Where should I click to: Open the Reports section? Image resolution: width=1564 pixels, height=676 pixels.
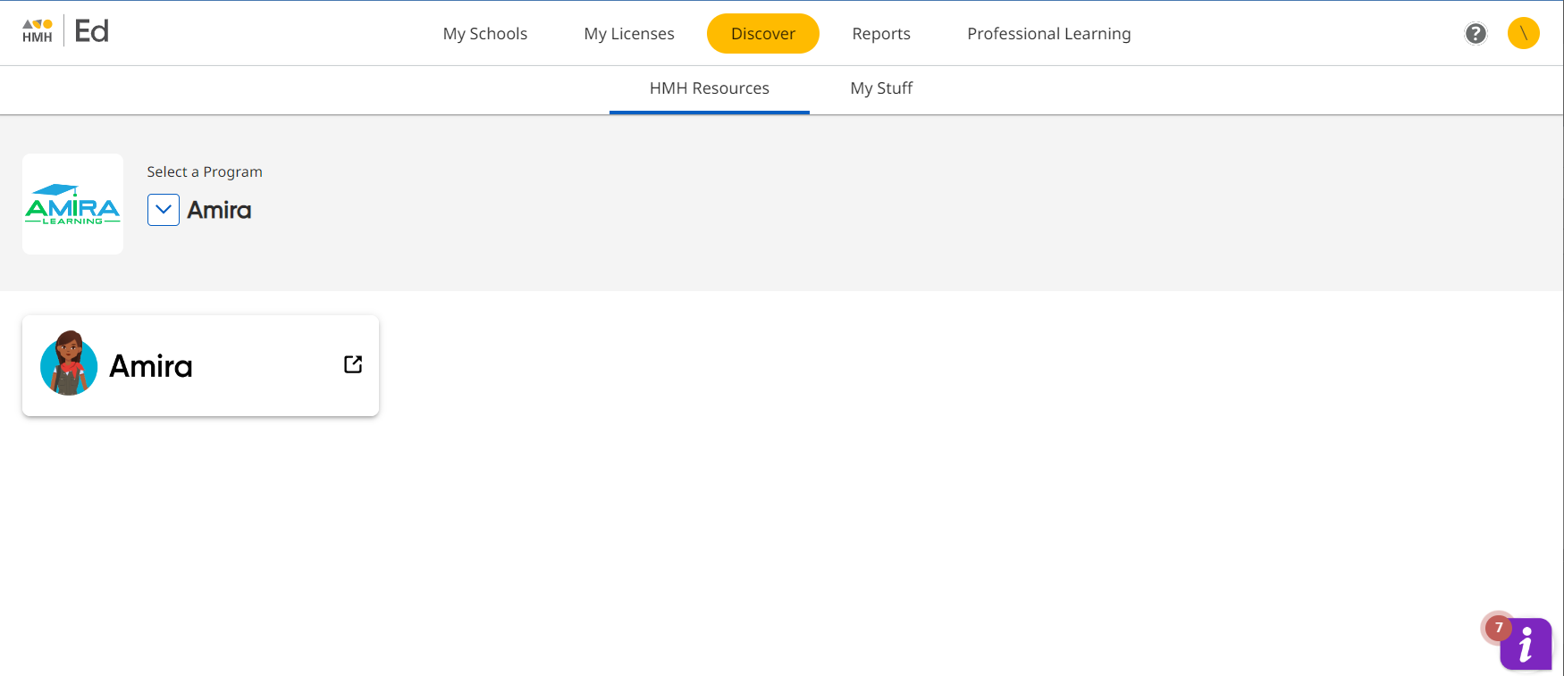pos(881,34)
